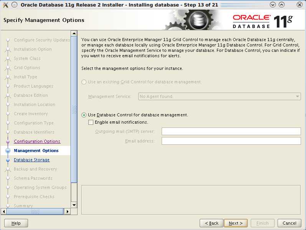Click the Outgoing mail (SMTP) server field
Screen dimensions: 306x230
231,132
